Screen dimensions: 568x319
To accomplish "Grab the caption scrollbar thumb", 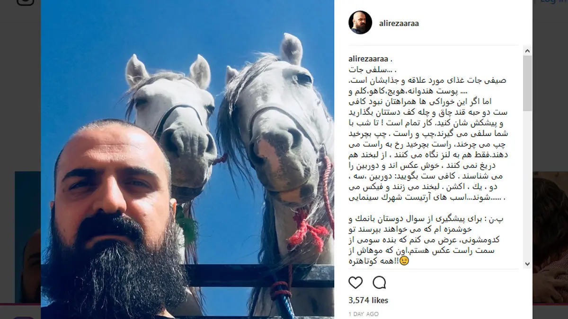I will 527,83.
